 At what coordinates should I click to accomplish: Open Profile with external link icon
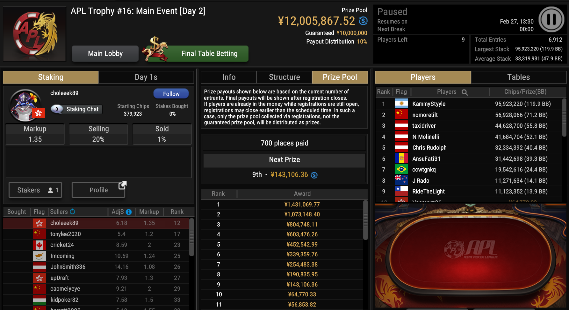[99, 190]
